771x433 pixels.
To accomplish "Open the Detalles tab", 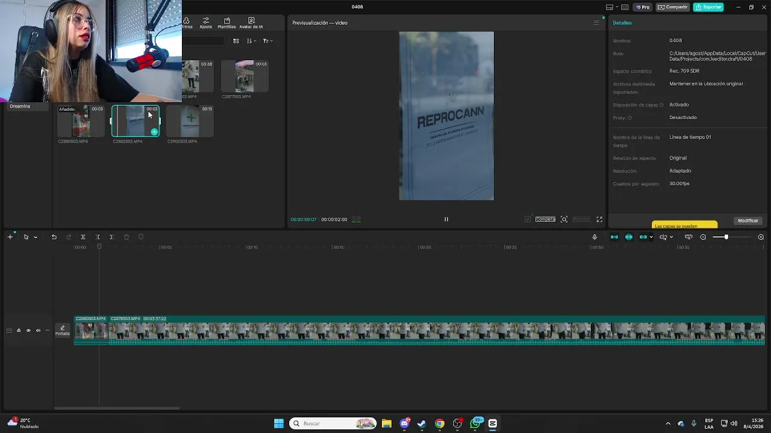I will (x=622, y=23).
